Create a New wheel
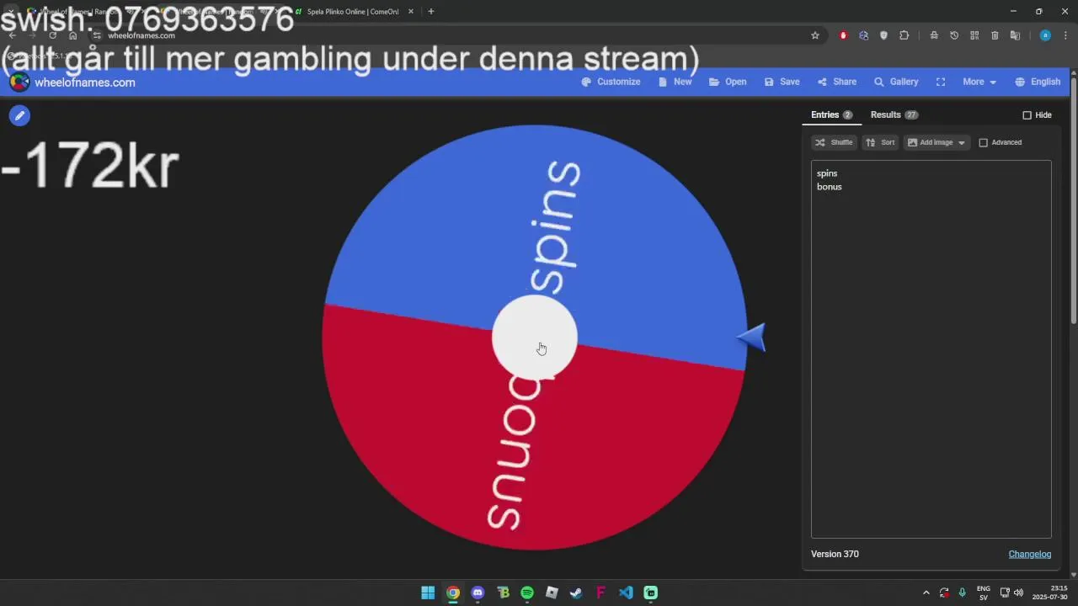Screen dimensions: 1078x606 coord(675,82)
